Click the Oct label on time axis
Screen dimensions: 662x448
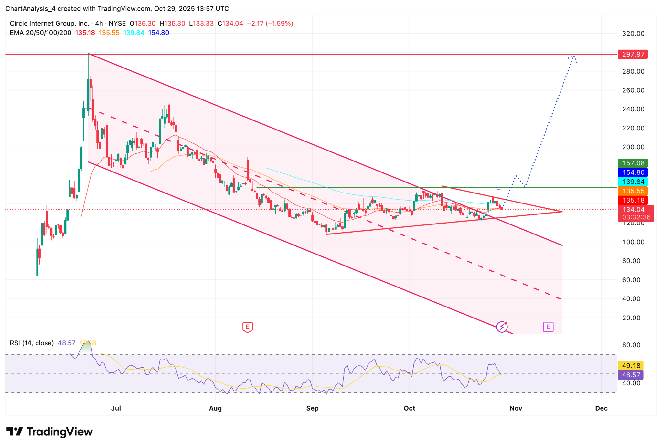click(409, 408)
